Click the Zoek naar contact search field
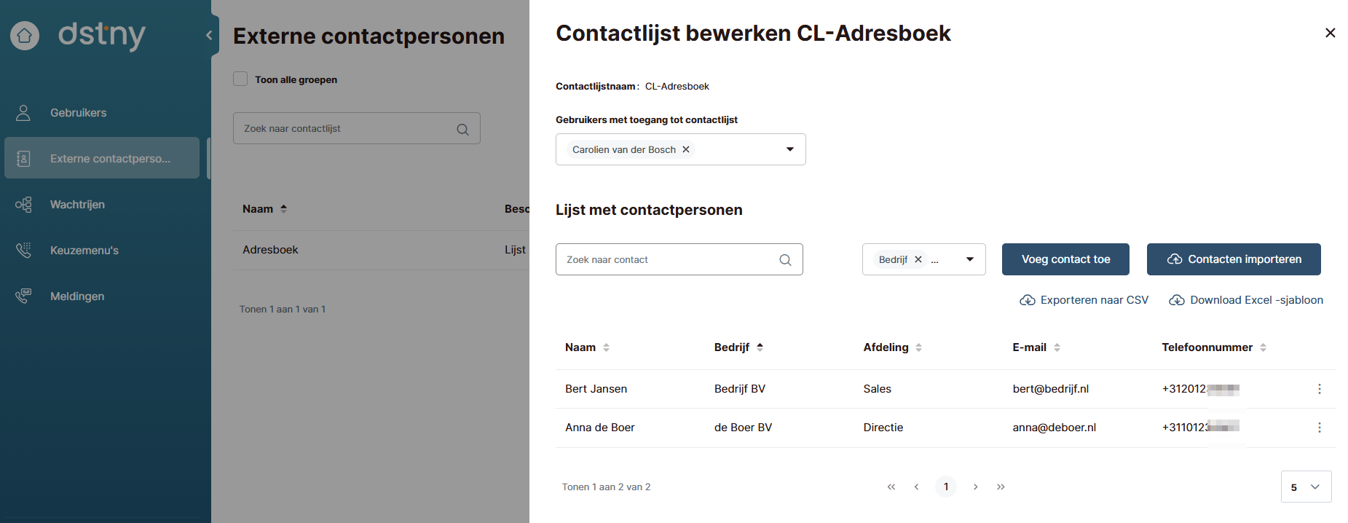Screen dimensions: 1348x523 click(x=670, y=260)
